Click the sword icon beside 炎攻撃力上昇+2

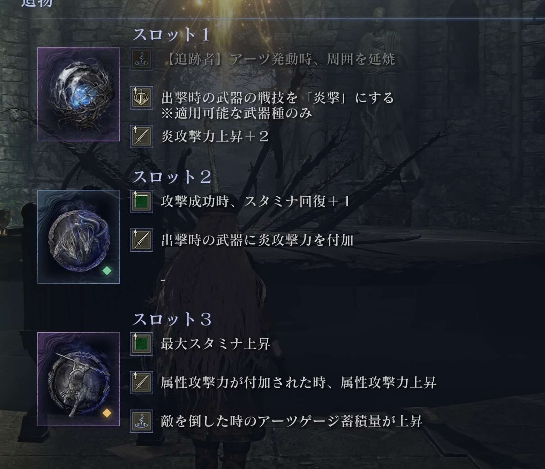coord(142,137)
